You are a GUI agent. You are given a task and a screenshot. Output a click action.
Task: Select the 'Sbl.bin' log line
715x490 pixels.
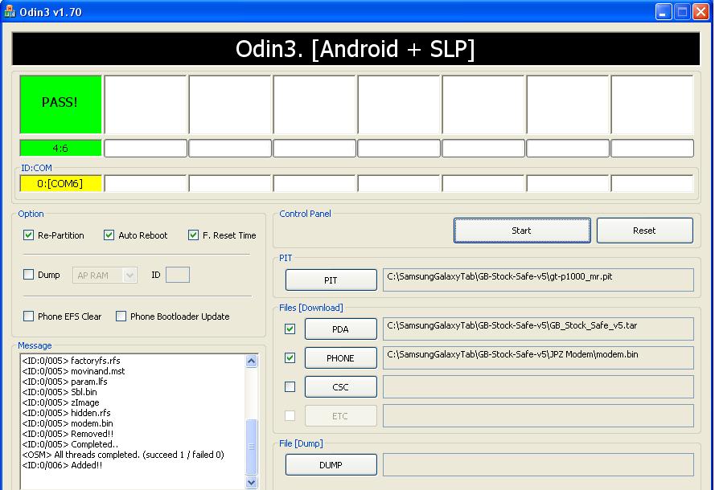[x=60, y=392]
